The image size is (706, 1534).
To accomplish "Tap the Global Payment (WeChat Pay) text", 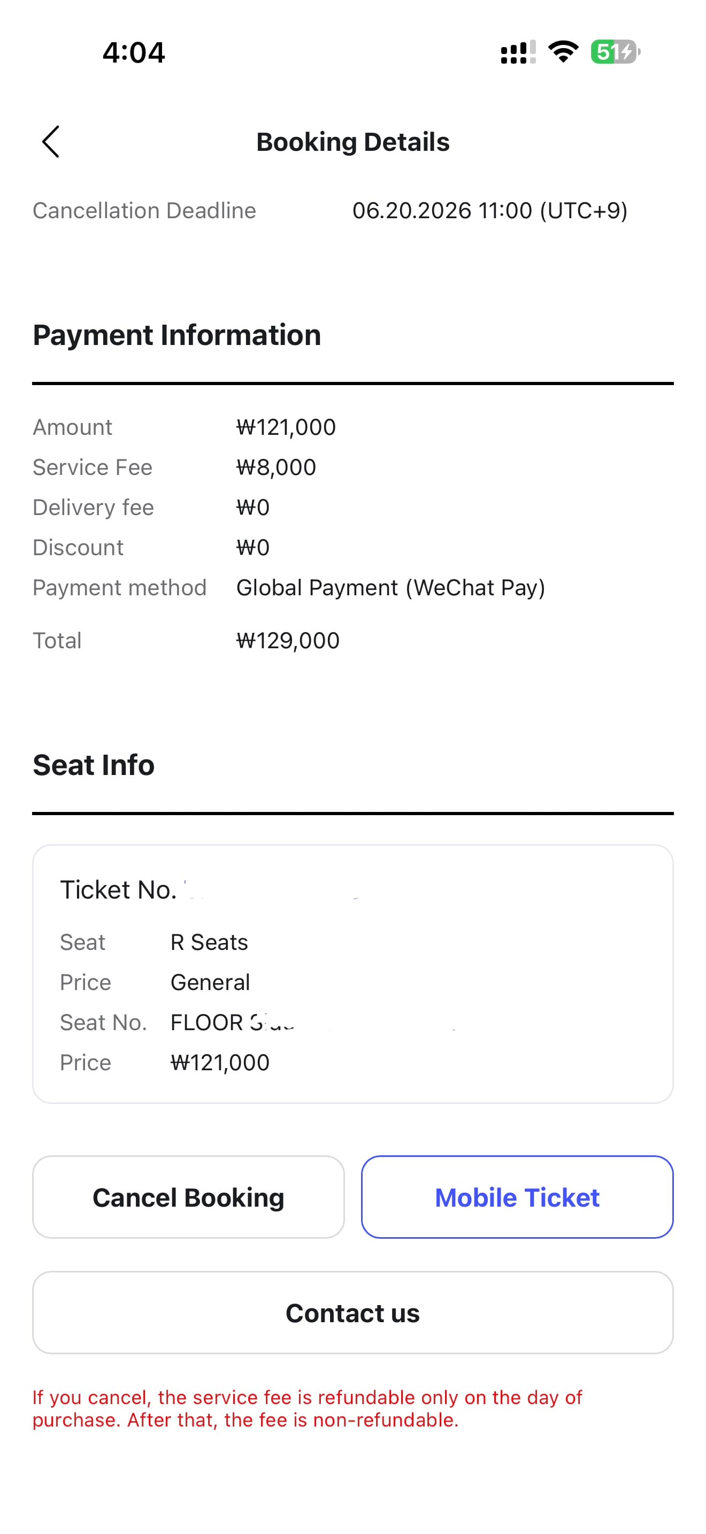I will click(390, 588).
